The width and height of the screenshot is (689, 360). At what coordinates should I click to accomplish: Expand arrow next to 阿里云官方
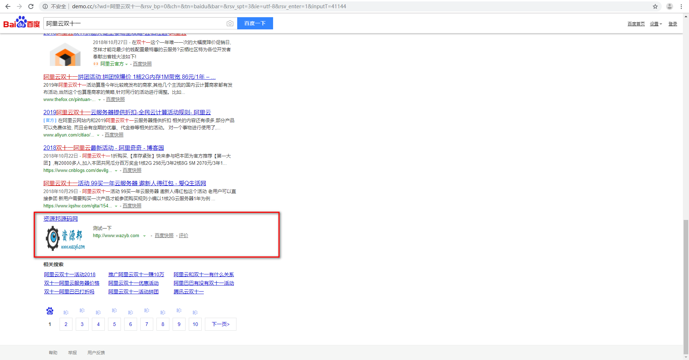coord(126,64)
